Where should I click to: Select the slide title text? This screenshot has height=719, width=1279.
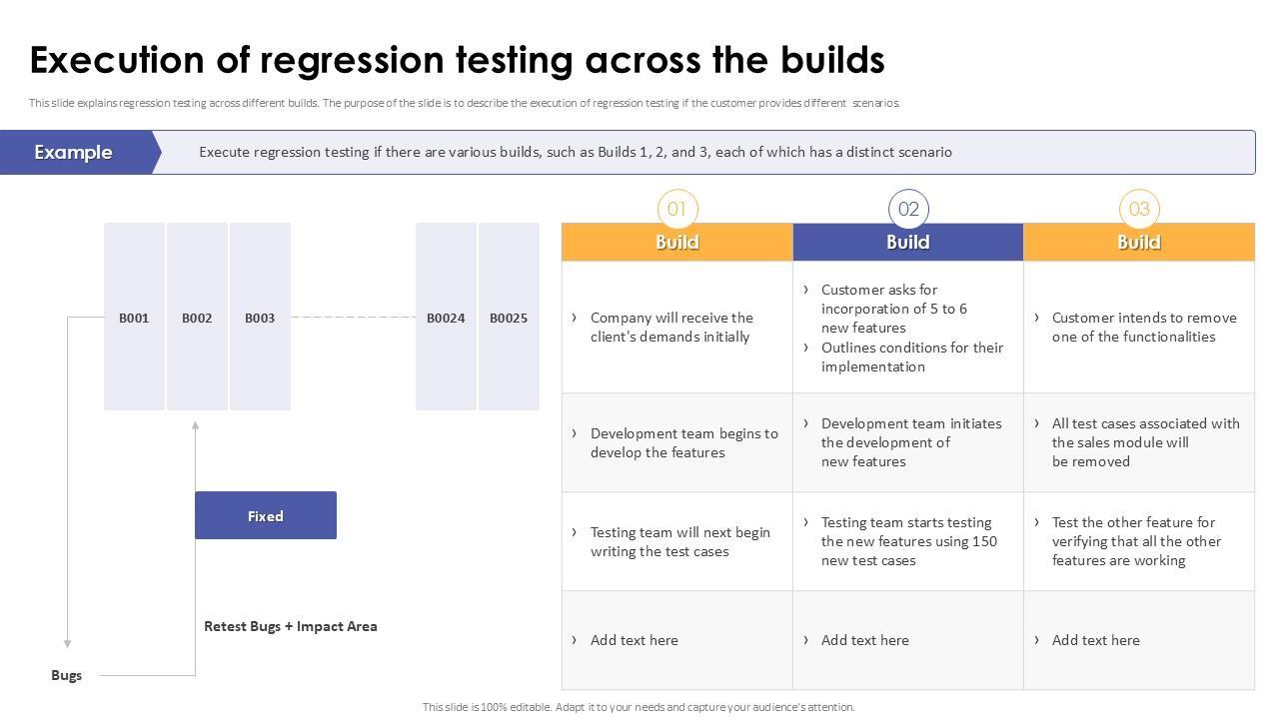pos(458,60)
